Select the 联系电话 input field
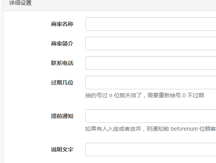 [151, 63]
